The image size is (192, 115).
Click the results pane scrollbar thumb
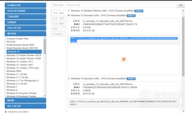[183, 47]
